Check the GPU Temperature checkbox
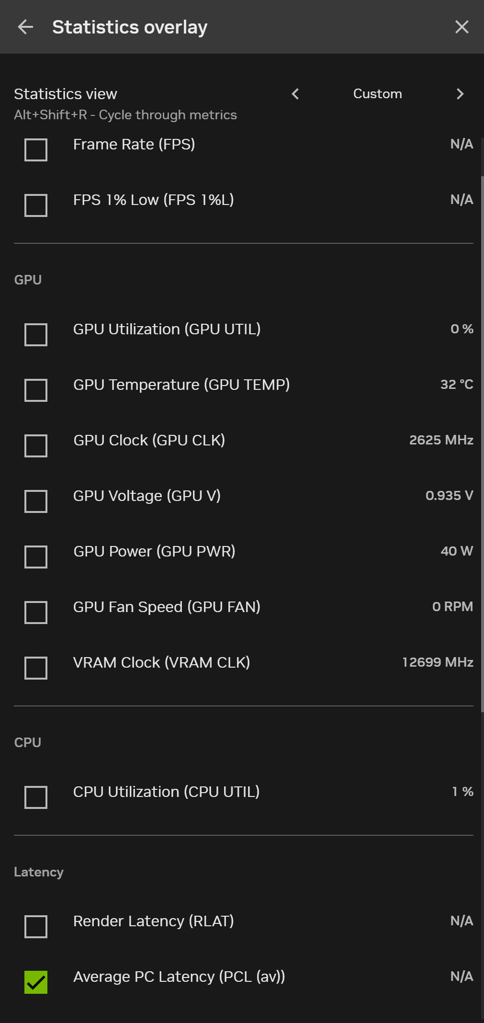 coord(36,390)
